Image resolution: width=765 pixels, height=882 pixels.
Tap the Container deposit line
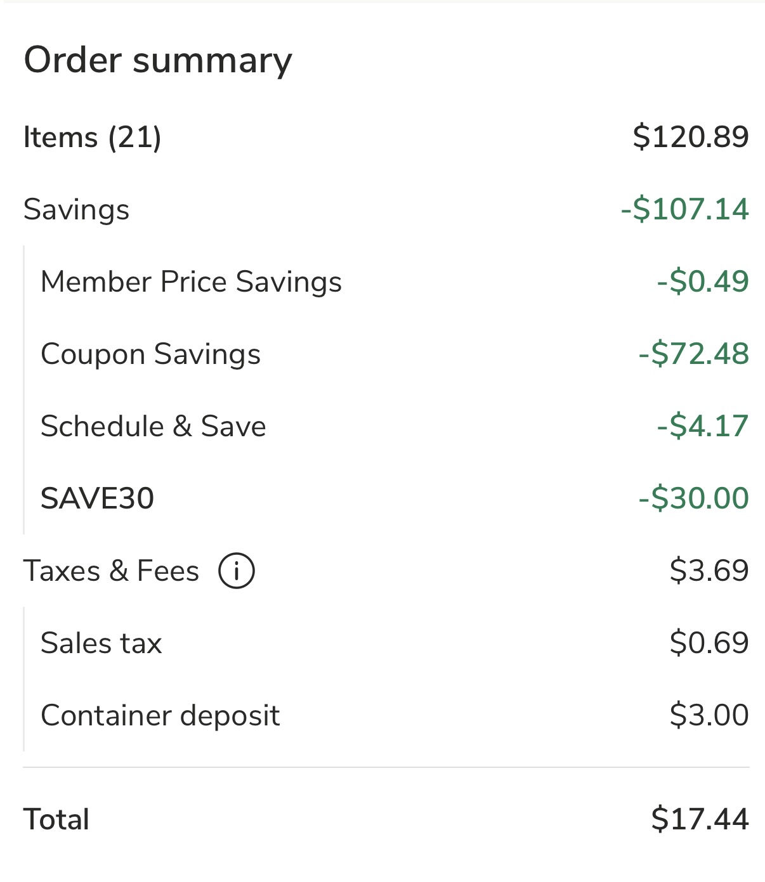tap(160, 715)
